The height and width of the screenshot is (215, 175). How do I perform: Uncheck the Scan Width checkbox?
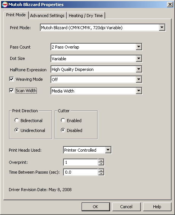pos(11,91)
